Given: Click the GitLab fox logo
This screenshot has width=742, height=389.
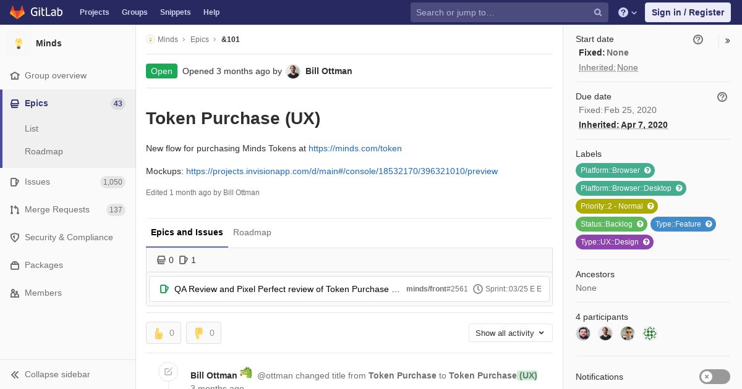Looking at the screenshot, I should click(17, 12).
